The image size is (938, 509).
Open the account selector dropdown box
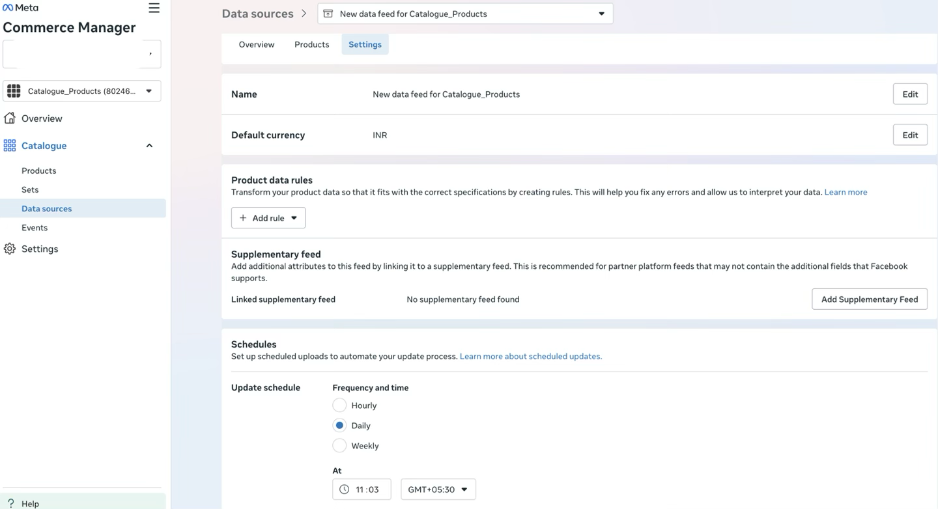pyautogui.click(x=82, y=54)
